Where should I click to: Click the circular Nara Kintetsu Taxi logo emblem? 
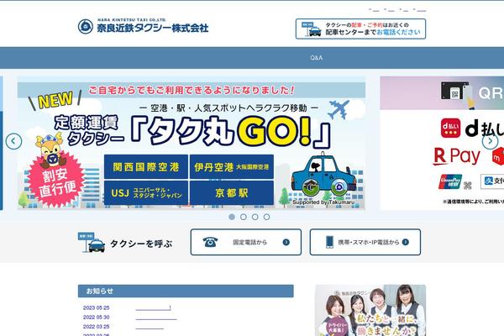click(86, 26)
